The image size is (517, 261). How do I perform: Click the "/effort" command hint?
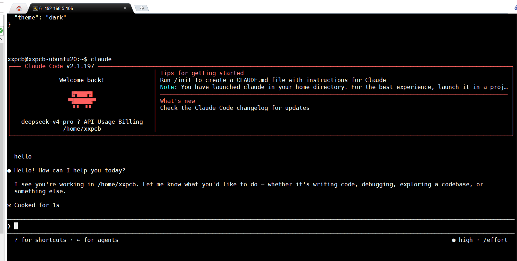pyautogui.click(x=495, y=240)
